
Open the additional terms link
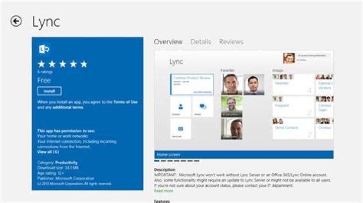[x=68, y=107]
